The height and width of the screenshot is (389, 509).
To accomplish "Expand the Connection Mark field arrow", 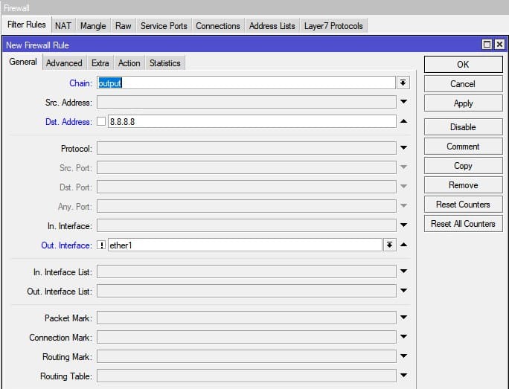I will point(403,337).
